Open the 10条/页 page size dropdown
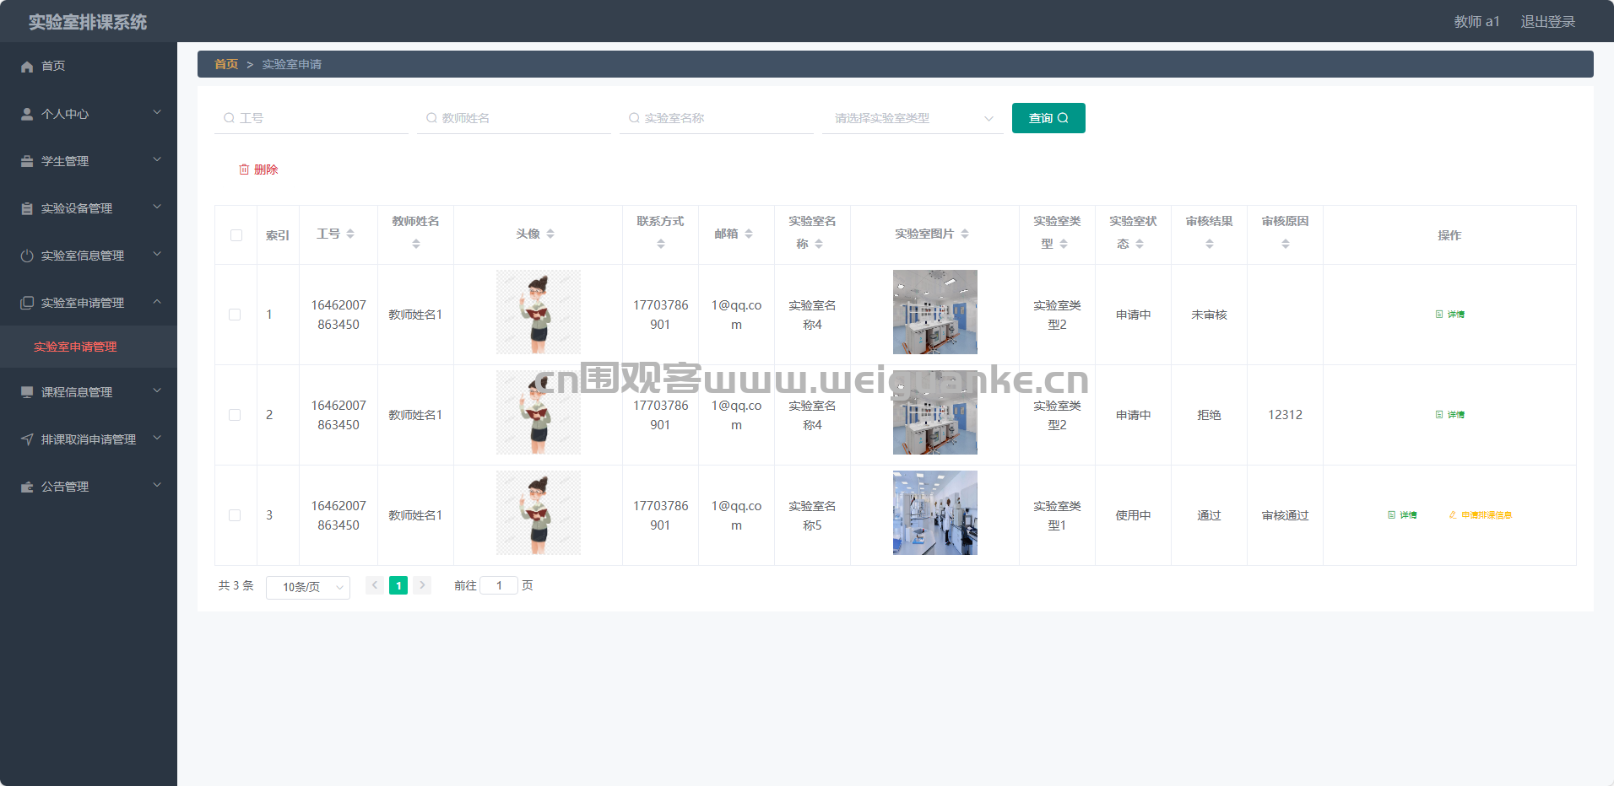 click(308, 587)
